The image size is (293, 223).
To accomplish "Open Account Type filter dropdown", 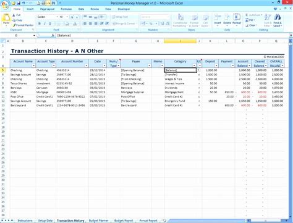I will (54, 65).
